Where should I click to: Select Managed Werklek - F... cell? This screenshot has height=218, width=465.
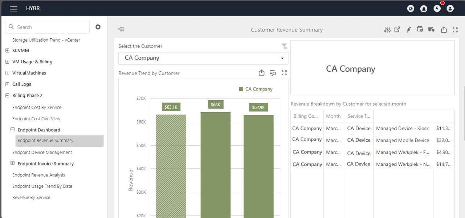point(403,152)
